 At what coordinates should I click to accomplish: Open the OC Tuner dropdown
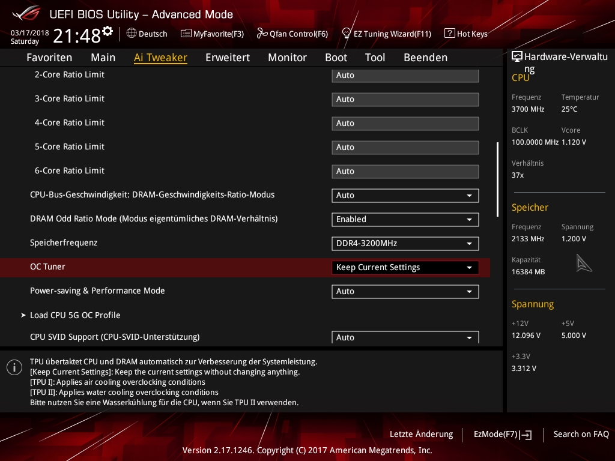tap(405, 268)
